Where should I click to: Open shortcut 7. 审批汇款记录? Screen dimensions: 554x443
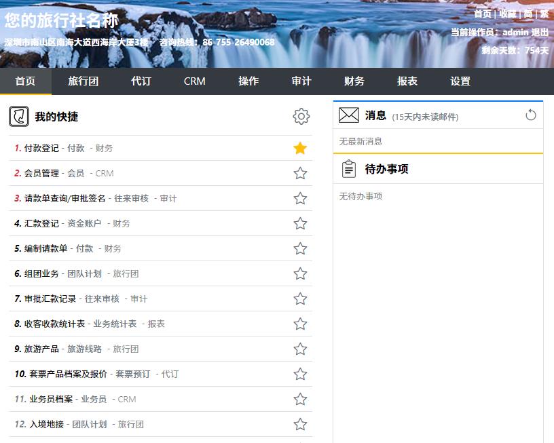coord(50,298)
